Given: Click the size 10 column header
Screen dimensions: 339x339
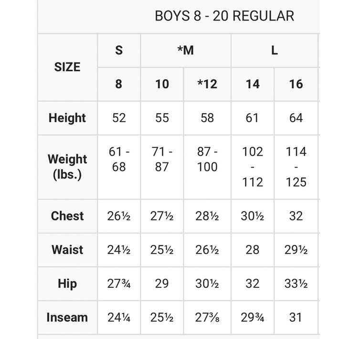Looking at the screenshot, I should pyautogui.click(x=162, y=84).
